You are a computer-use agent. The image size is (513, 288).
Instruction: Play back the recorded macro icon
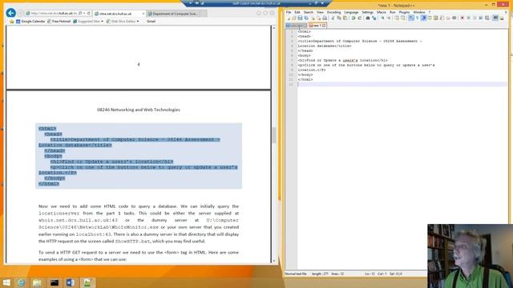pyautogui.click(x=475, y=18)
